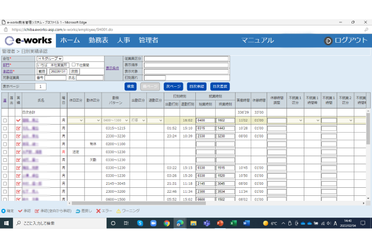
Task: Click the approval status icon in the 0400~1300 row
Action: [x=18, y=120]
